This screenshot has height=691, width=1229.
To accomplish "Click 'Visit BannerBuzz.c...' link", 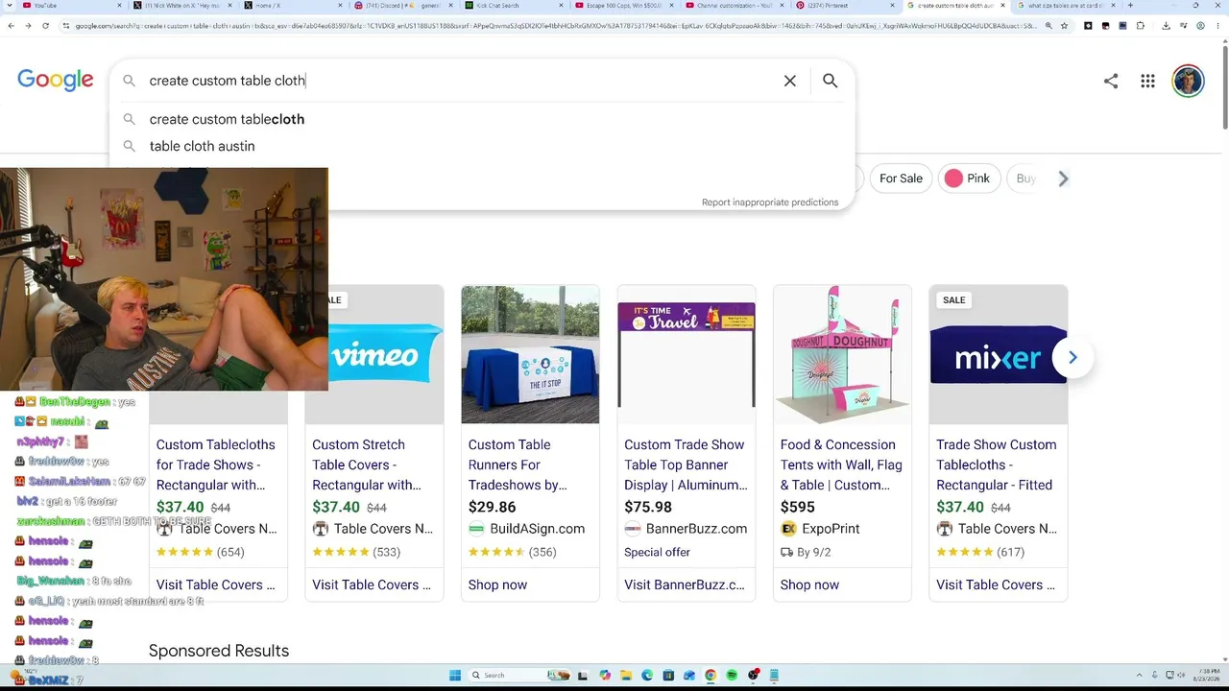I will pos(685,584).
